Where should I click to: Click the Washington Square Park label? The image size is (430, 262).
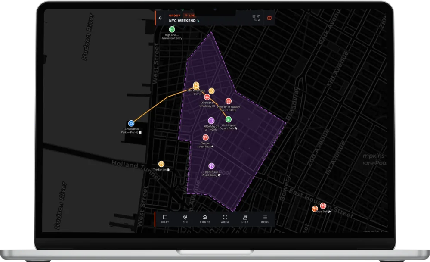click(228, 127)
